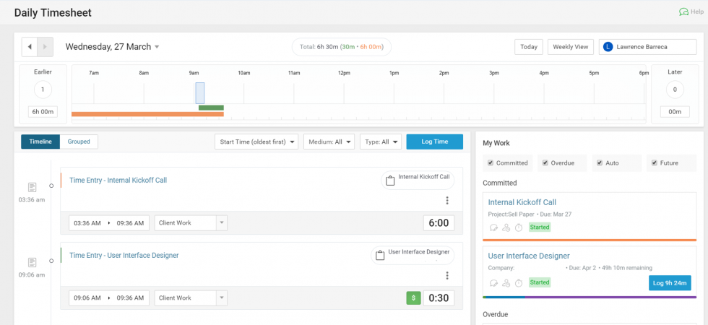Click comment icon on User Interface Designer card
The image size is (708, 325).
click(493, 282)
